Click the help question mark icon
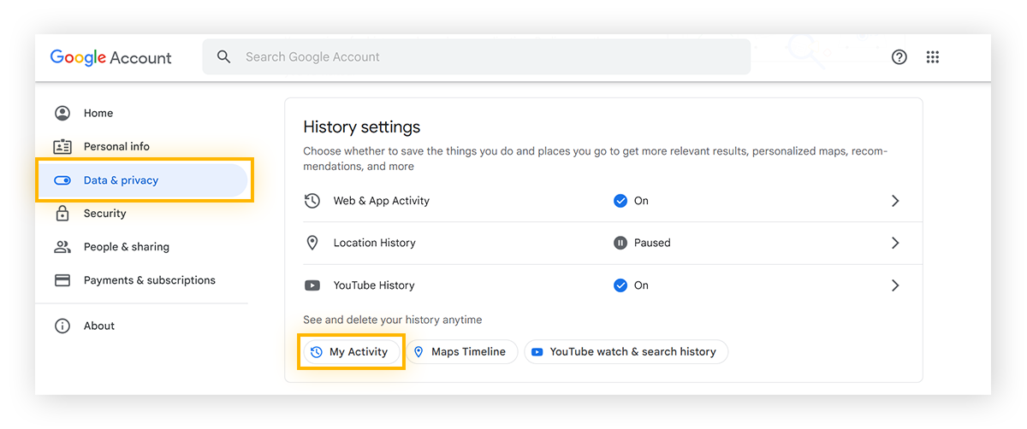The width and height of the screenshot is (1027, 429). click(x=899, y=57)
